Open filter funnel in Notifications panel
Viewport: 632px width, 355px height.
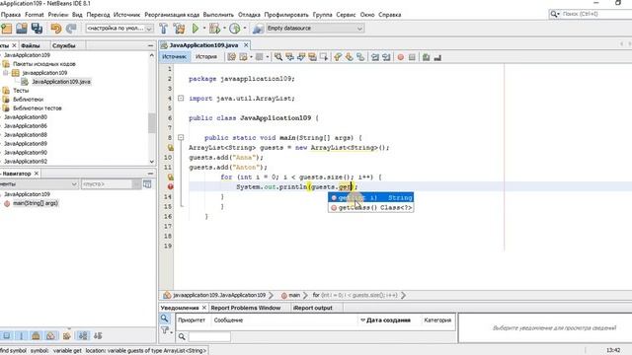coord(165,330)
